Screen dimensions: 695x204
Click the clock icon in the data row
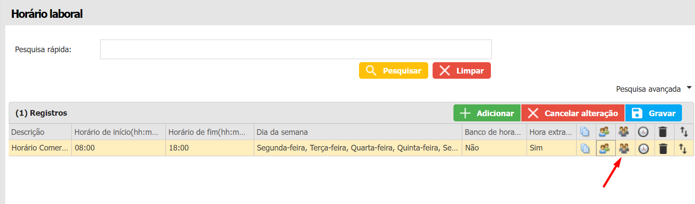tap(644, 148)
